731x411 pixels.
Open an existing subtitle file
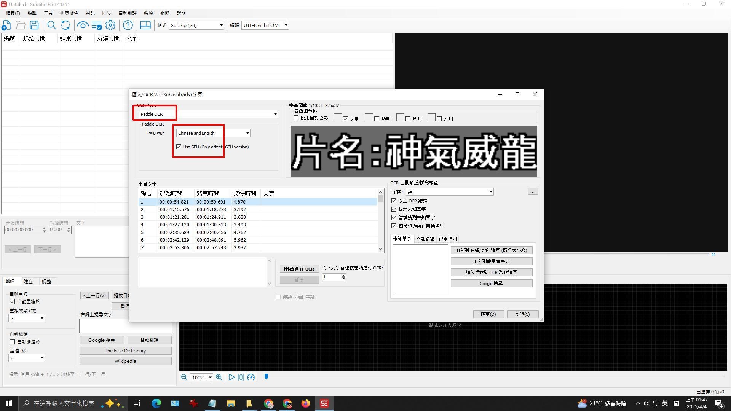pyautogui.click(x=20, y=25)
